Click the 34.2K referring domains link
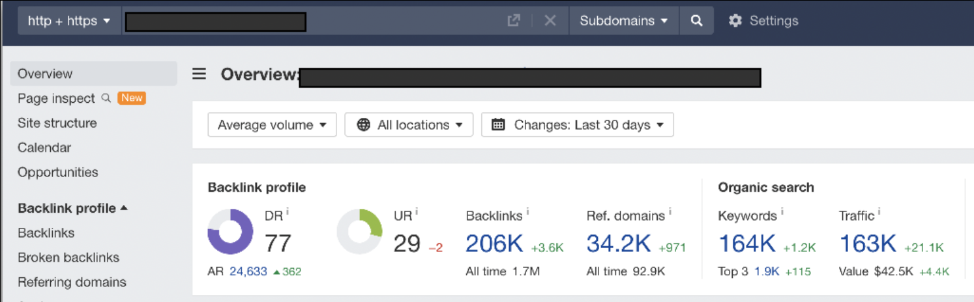Image resolution: width=974 pixels, height=302 pixels. click(x=619, y=243)
